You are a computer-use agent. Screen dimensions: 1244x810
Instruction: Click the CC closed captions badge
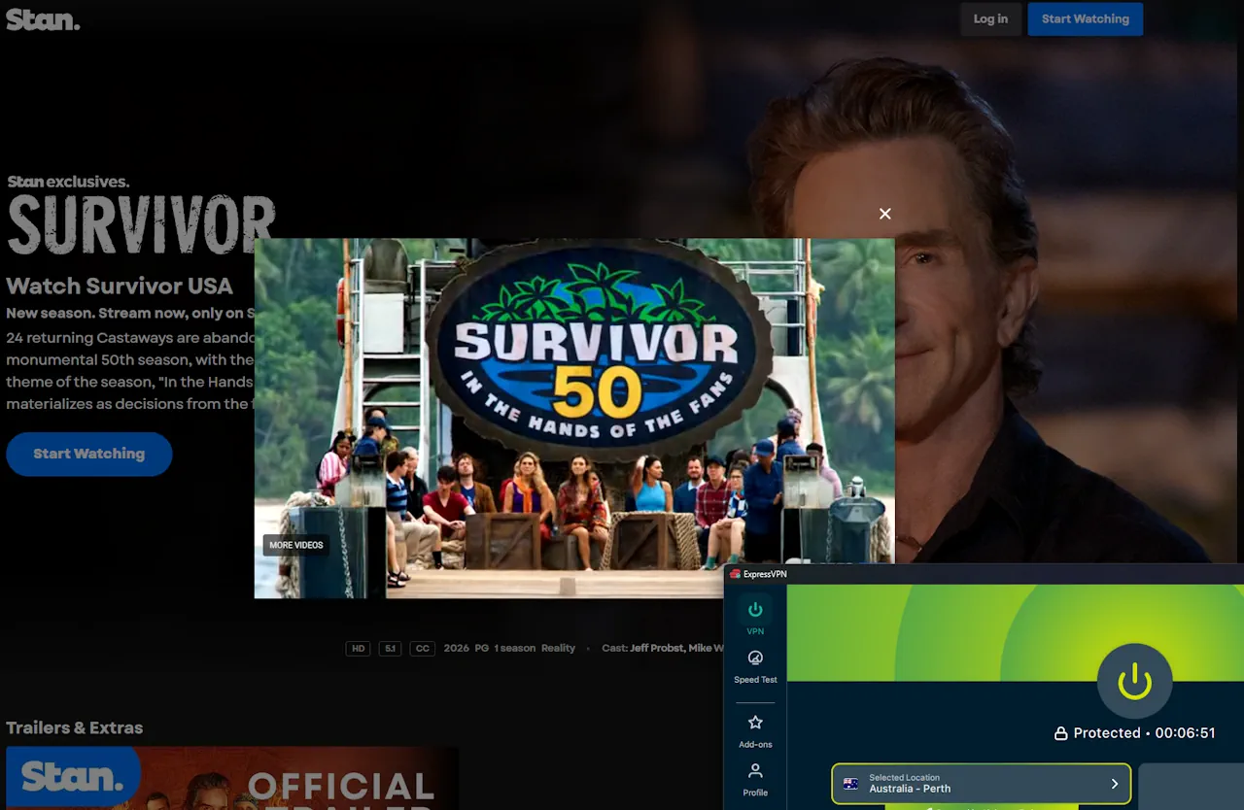[422, 648]
